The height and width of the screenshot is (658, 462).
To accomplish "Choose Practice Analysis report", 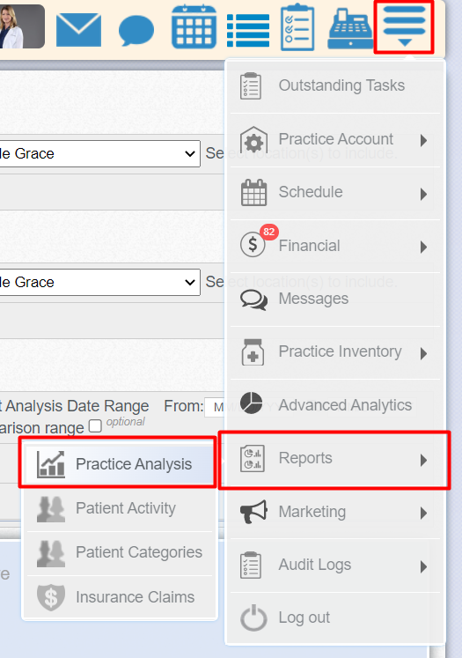I will 120,463.
